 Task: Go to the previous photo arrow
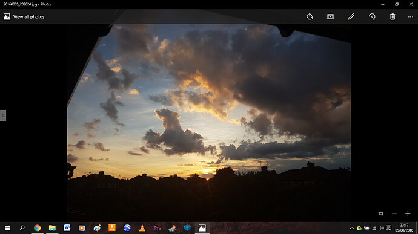(x=3, y=115)
